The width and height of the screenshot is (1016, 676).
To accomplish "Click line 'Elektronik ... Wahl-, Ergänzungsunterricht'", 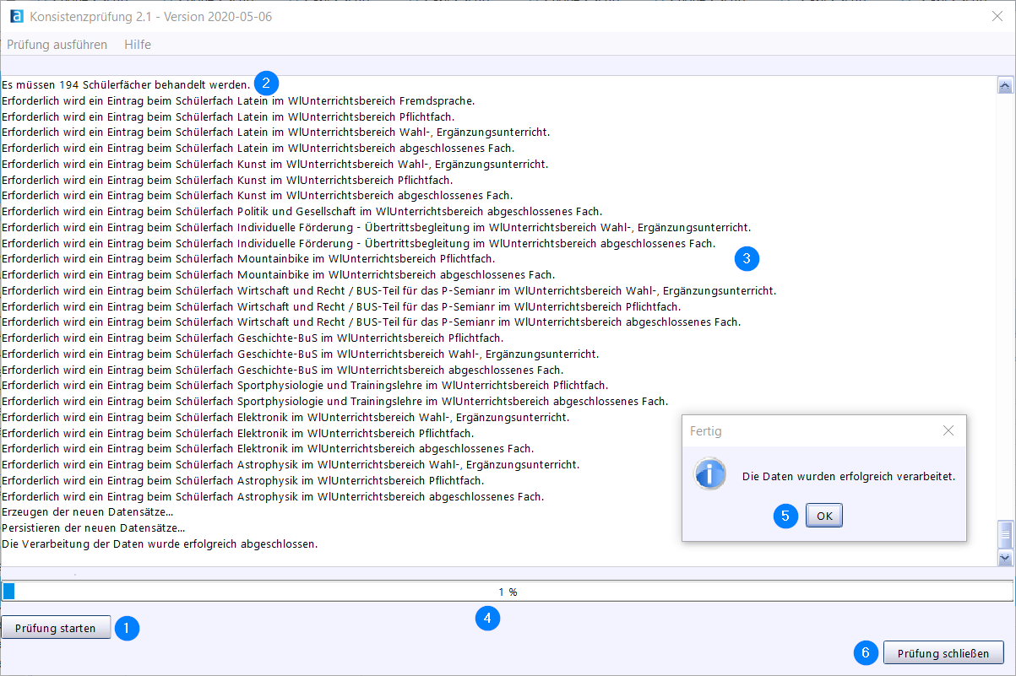I will click(x=285, y=417).
